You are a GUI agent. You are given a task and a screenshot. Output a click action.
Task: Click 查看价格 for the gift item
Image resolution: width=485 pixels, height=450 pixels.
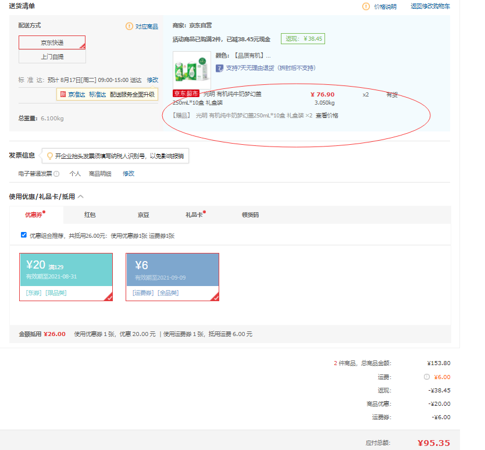tap(327, 115)
